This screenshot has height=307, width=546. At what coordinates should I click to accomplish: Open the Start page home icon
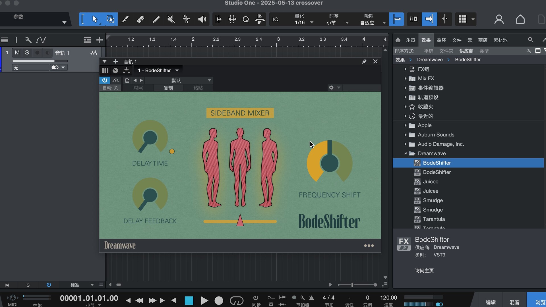click(x=520, y=19)
